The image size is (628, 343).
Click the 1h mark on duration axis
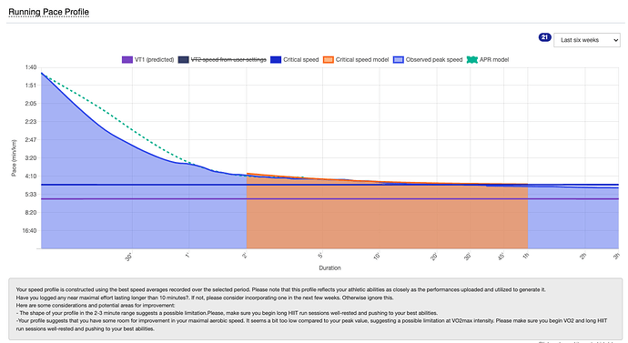(526, 256)
